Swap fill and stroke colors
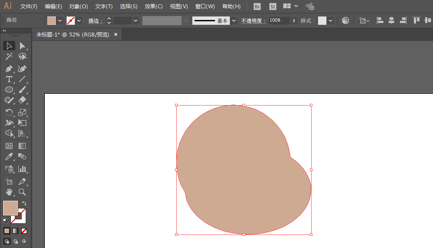Screen dimensions: 433x248 click(24, 203)
